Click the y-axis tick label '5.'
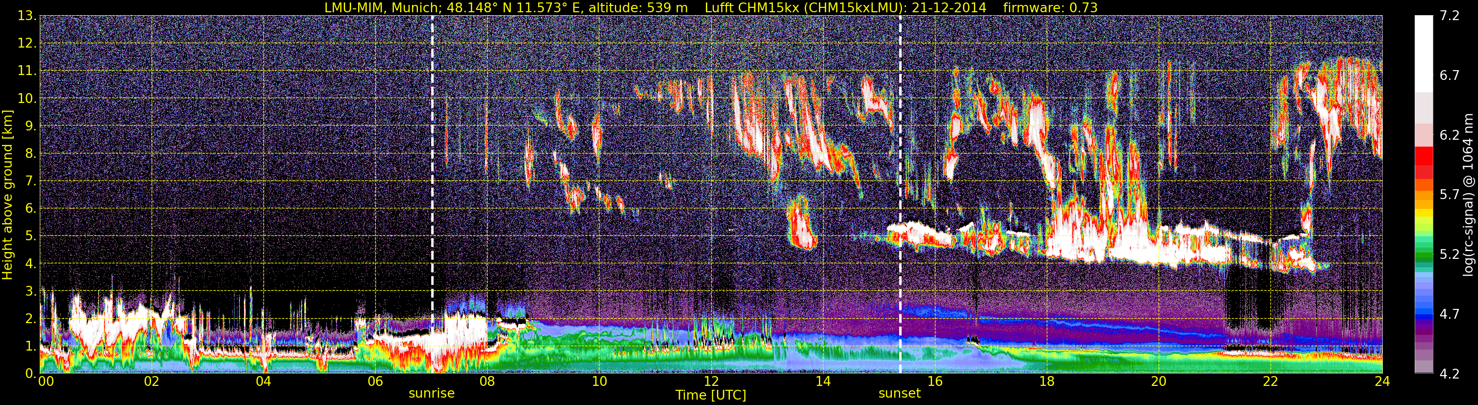Image resolution: width=1478 pixels, height=405 pixels. [x=30, y=236]
